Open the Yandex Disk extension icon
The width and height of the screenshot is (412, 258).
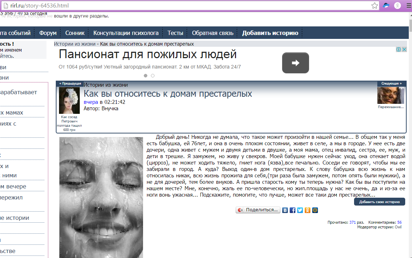386,6
